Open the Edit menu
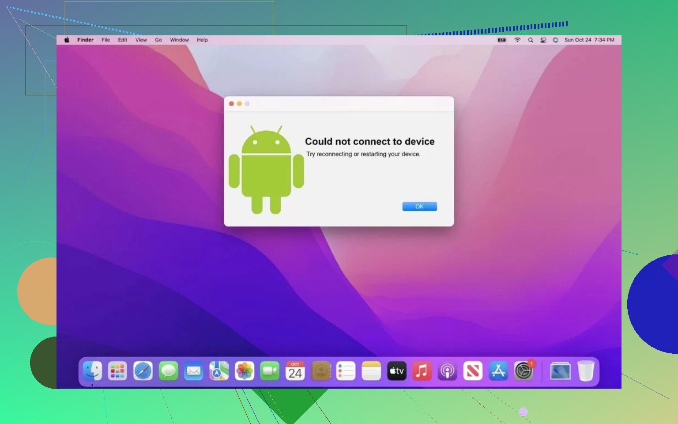This screenshot has height=424, width=678. point(122,40)
